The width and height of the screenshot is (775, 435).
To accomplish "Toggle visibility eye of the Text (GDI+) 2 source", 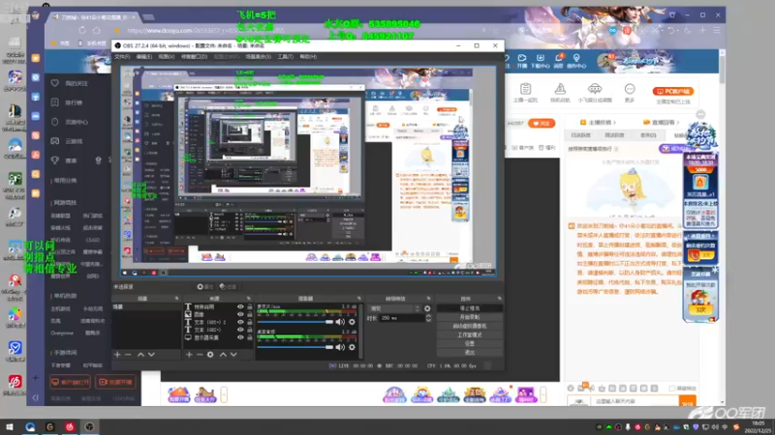I will click(x=240, y=322).
